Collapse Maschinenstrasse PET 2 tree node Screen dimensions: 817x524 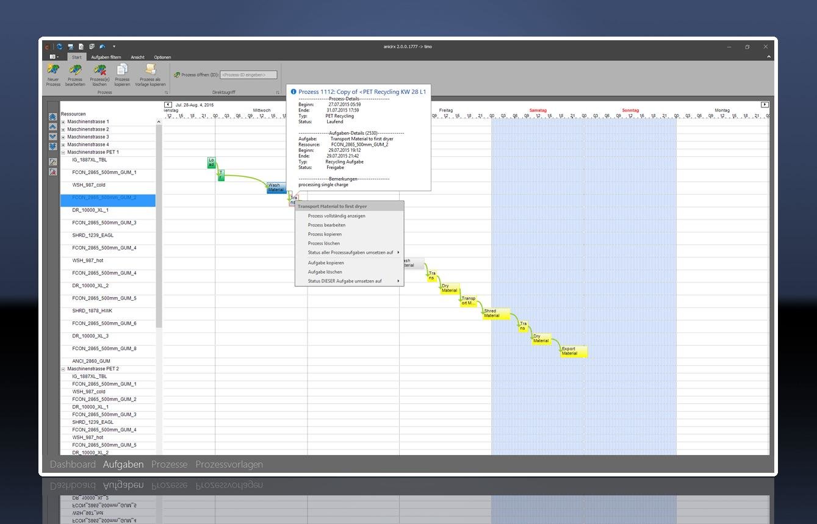click(63, 369)
